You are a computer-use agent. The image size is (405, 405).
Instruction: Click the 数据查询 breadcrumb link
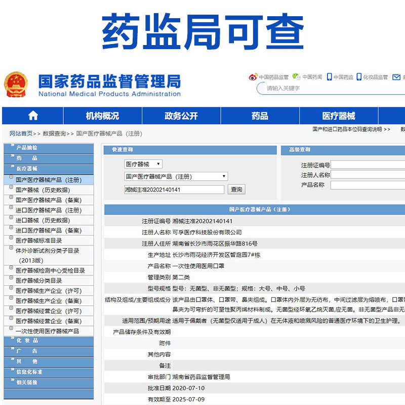tap(54, 134)
